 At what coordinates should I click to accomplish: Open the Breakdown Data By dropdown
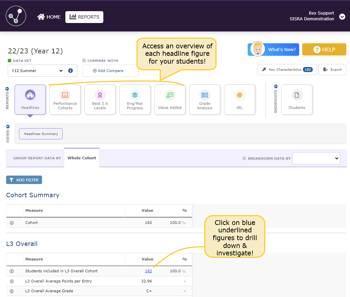316,158
